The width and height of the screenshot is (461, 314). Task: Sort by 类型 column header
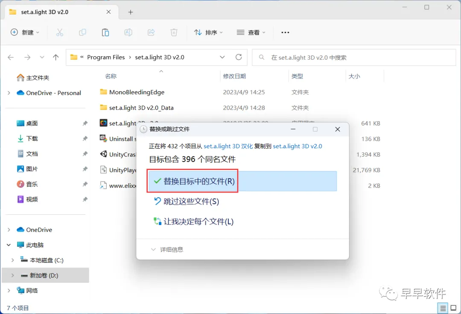pyautogui.click(x=297, y=76)
